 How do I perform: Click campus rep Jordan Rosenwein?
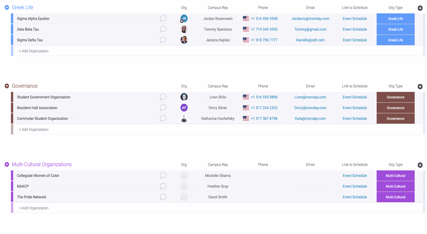(218, 19)
